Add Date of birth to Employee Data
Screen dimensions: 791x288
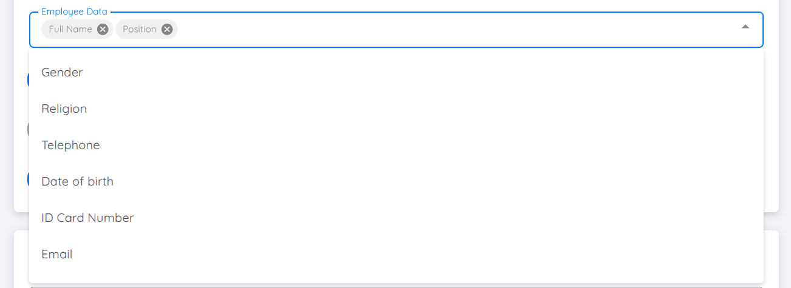77,181
